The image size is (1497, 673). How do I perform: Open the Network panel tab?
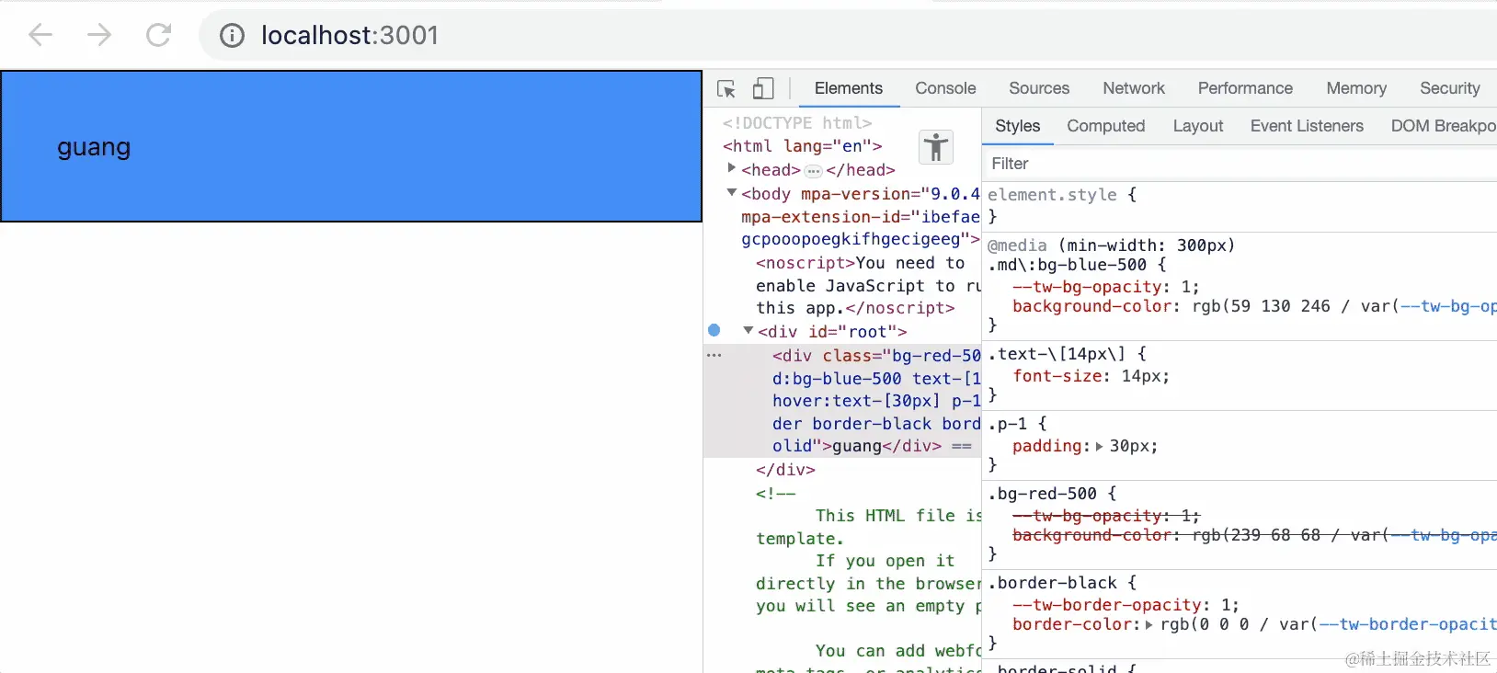pyautogui.click(x=1134, y=88)
